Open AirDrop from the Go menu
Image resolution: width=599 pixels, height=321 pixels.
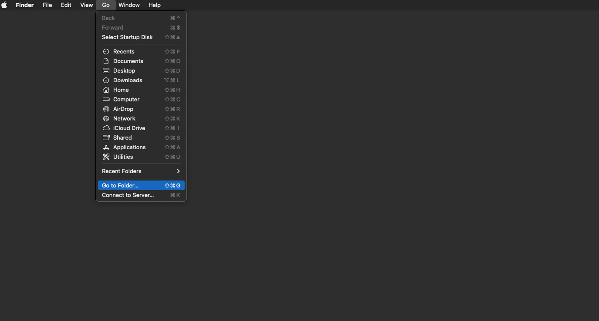[x=141, y=109]
